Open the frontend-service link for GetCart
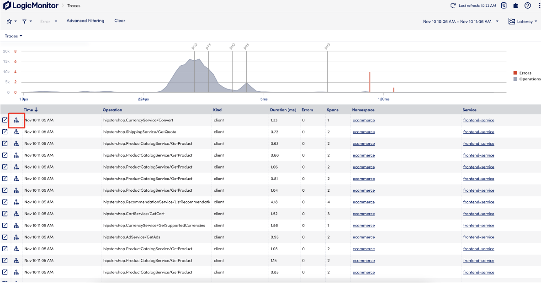Screen dimensions: 541x284 click(x=478, y=214)
